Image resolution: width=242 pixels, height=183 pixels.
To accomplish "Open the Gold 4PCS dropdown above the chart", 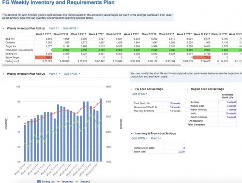I will tap(72, 74).
